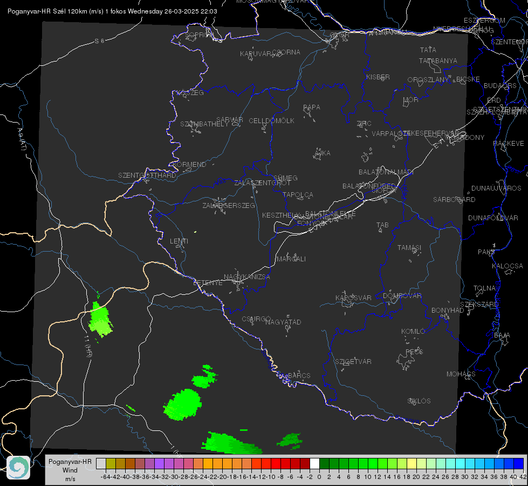
Task: Select the LETENYE label
Action: (x=208, y=283)
